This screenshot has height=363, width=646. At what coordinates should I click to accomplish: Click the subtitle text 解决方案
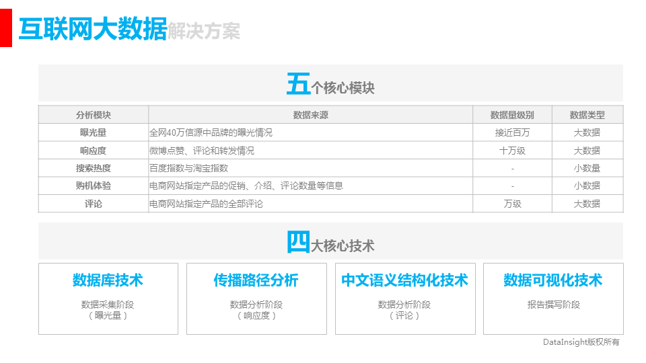tap(204, 32)
